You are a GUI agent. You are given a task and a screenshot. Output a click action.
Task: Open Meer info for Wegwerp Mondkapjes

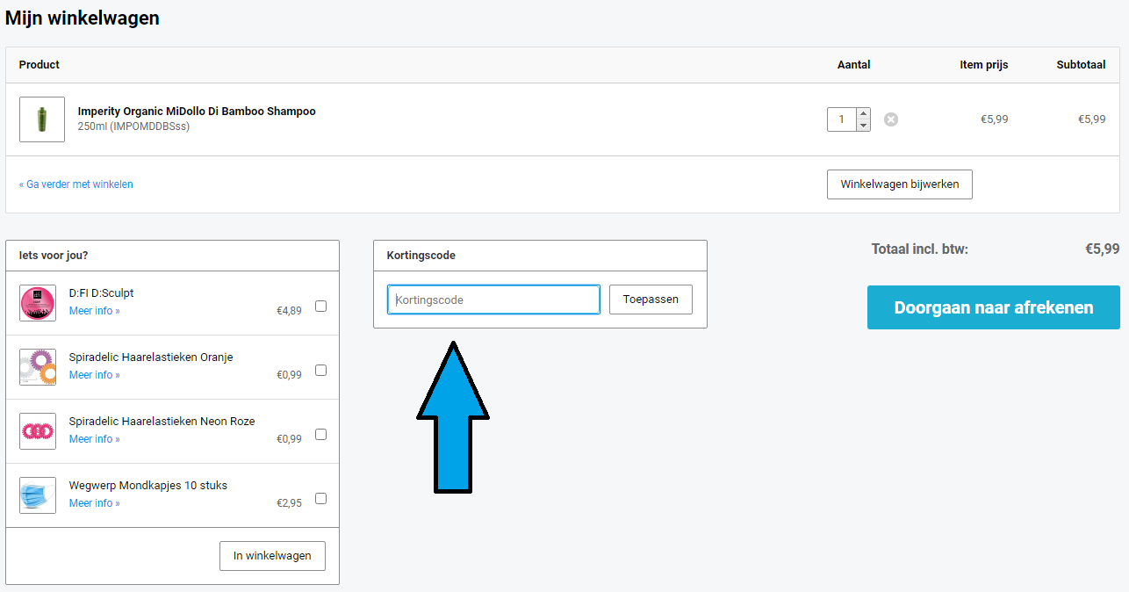[94, 503]
